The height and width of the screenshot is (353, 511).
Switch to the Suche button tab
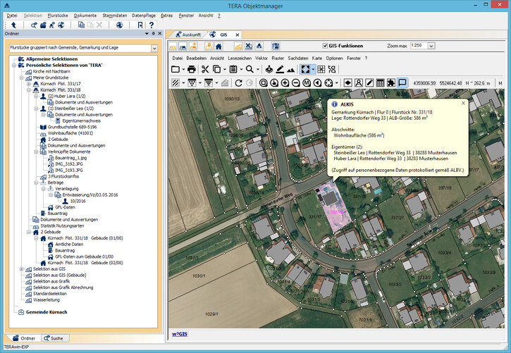(55, 338)
